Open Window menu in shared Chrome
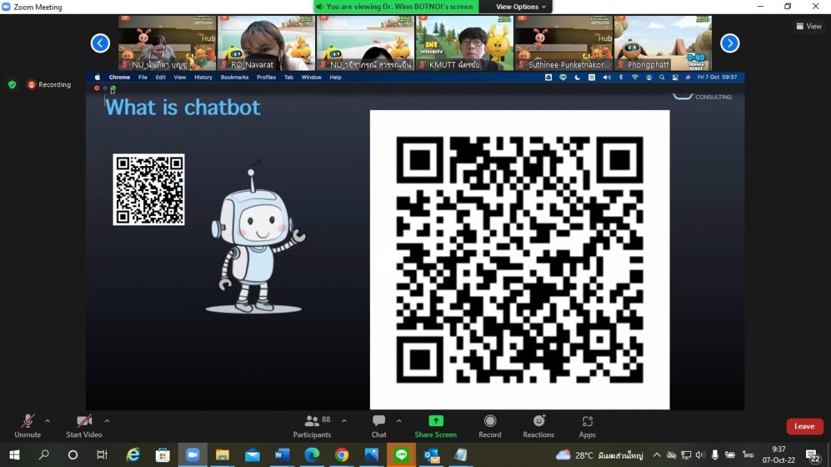831x467 pixels. 312,77
